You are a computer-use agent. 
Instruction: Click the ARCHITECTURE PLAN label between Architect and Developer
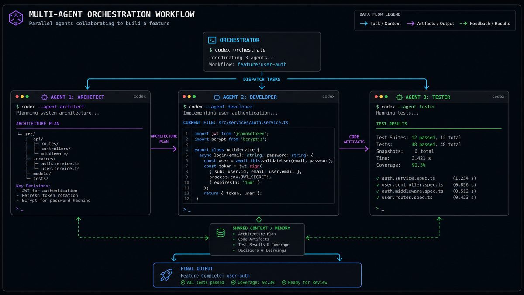(x=164, y=139)
